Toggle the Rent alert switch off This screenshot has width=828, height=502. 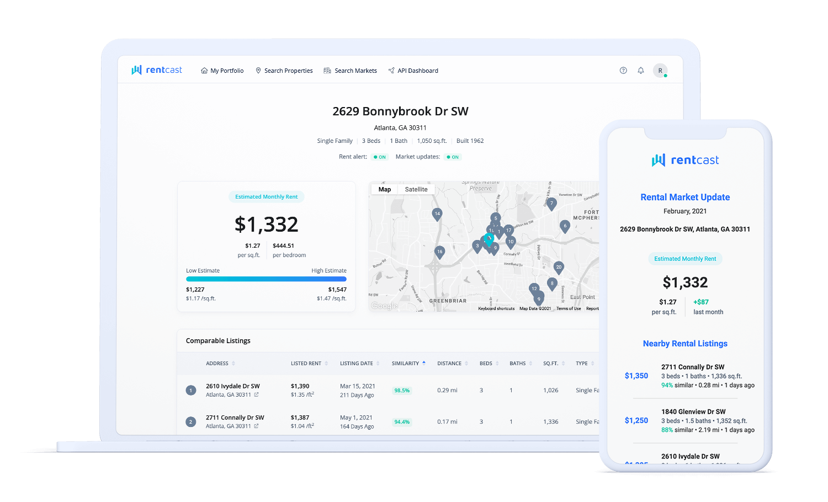click(379, 157)
